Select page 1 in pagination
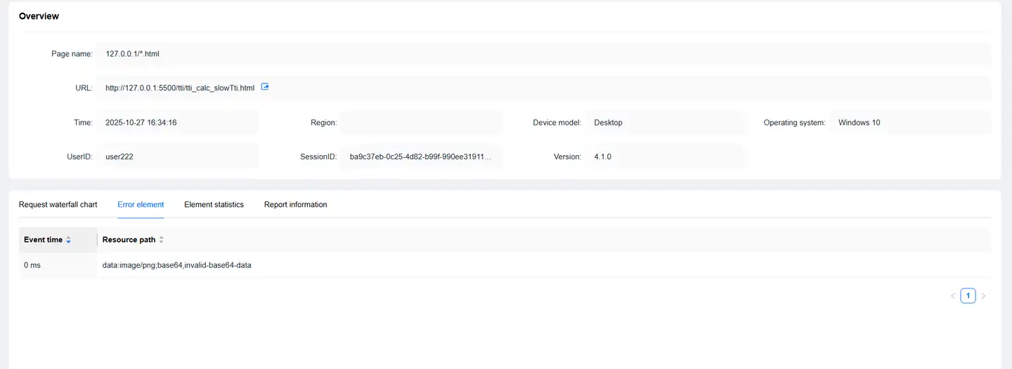The width and height of the screenshot is (1012, 369). coord(968,296)
